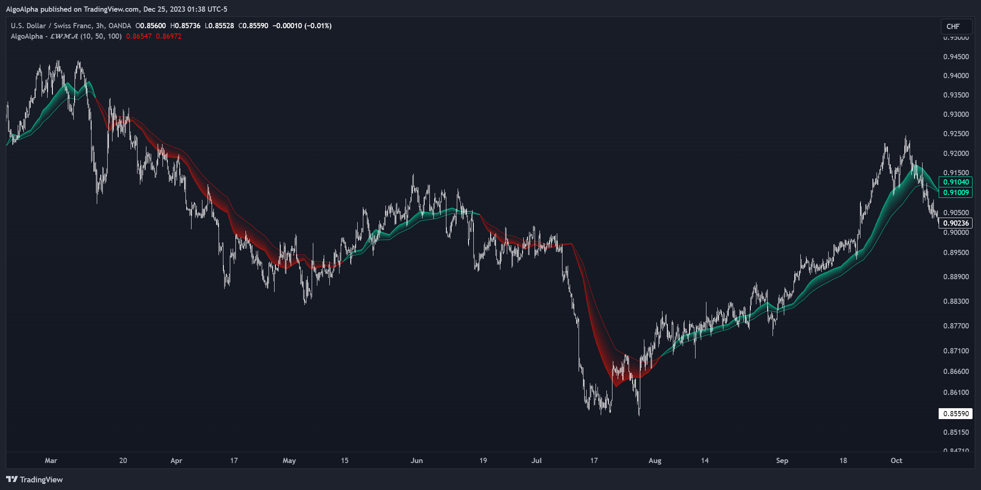Click the Oct date label on time axis

[896, 461]
